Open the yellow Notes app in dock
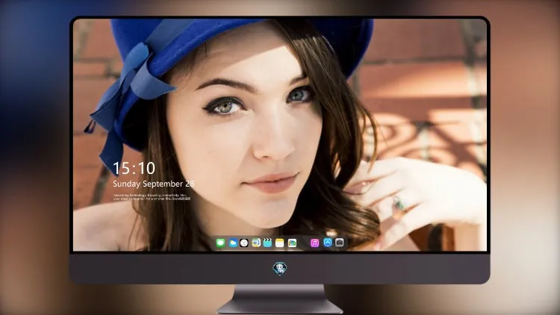560x315 pixels. coord(280,243)
